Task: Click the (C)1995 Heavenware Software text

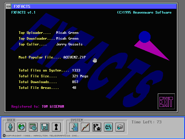Action: 144,12
